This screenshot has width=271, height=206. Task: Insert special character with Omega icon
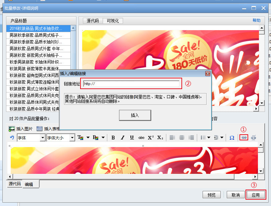232,138
